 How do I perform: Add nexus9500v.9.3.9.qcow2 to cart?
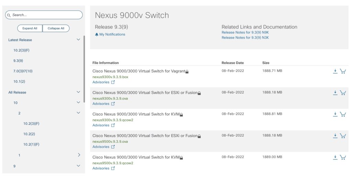click(343, 157)
